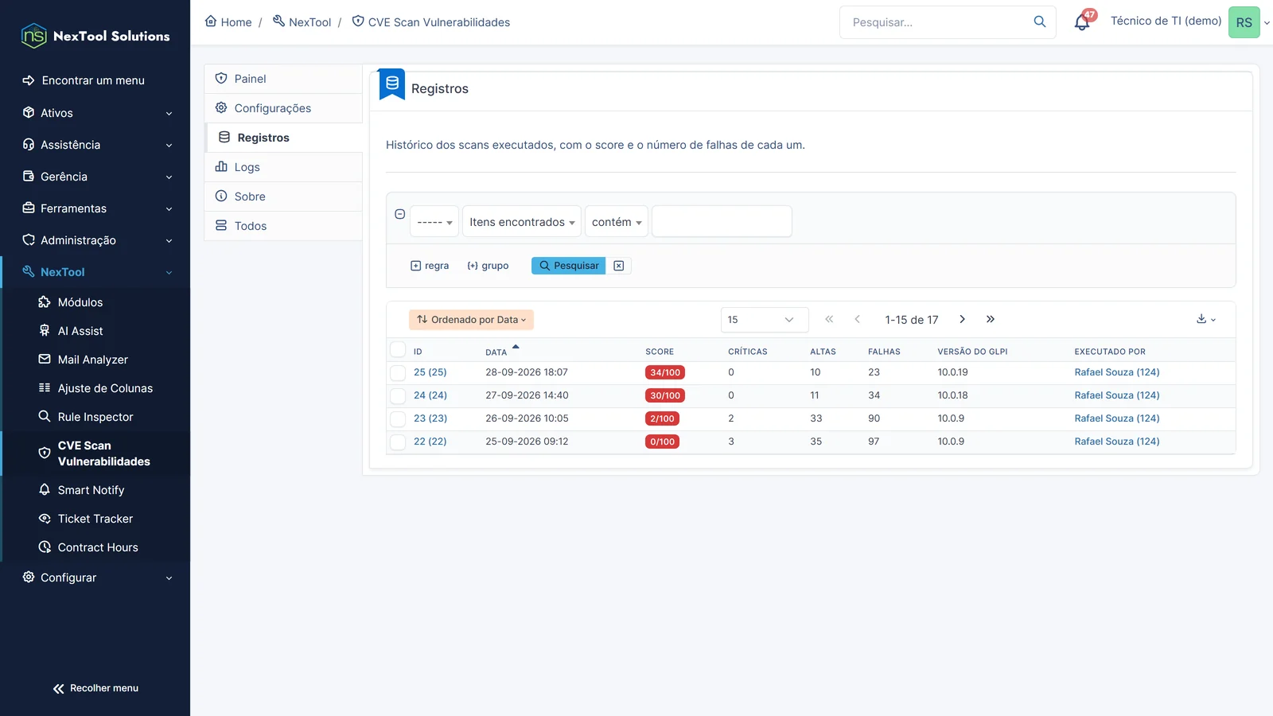Open the Registros tab in side panel
1273x716 pixels.
pyautogui.click(x=283, y=138)
